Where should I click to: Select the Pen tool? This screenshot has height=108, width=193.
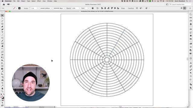click(x=2, y=27)
